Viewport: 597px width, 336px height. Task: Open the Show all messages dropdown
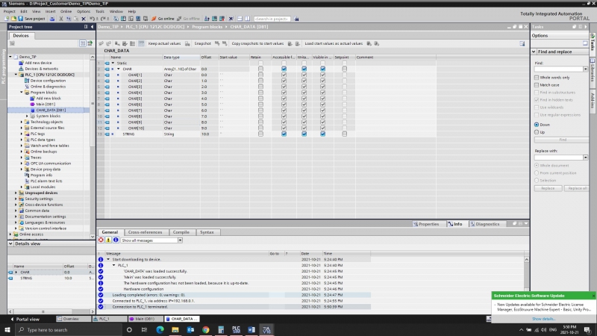(180, 240)
